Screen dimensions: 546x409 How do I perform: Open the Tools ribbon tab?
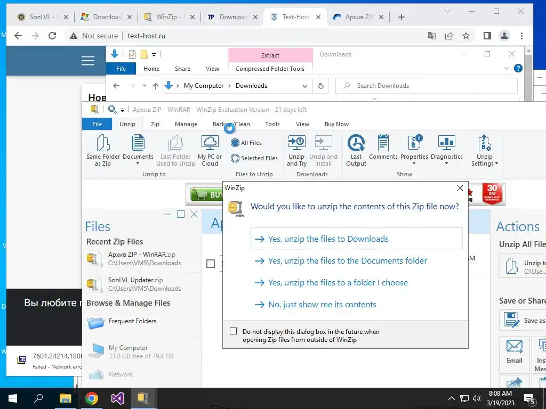click(272, 124)
